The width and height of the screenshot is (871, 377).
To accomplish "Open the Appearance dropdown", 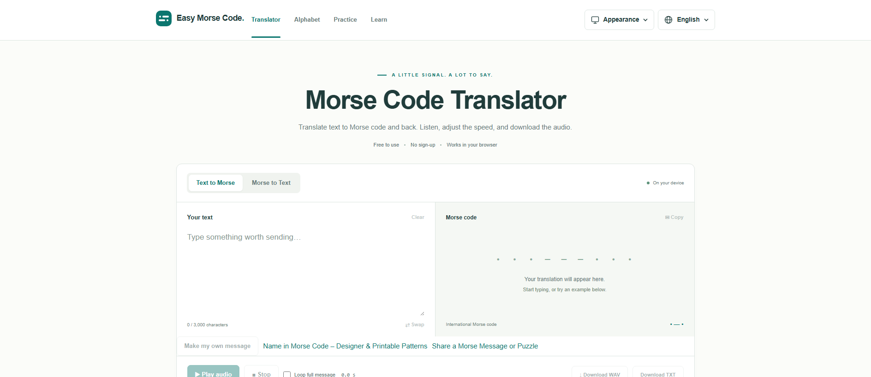I will click(619, 20).
